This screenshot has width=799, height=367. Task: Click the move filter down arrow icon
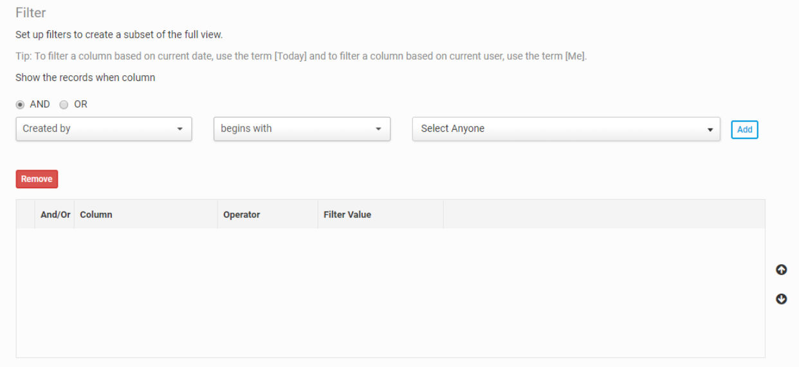[x=781, y=299]
